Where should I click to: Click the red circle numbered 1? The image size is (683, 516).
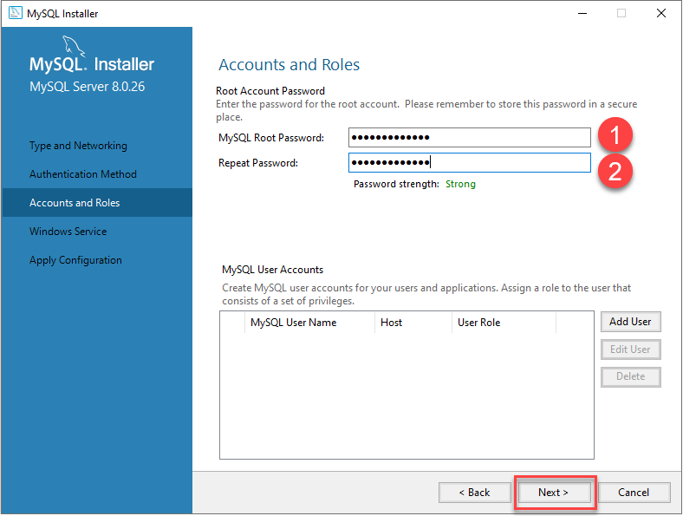[615, 137]
